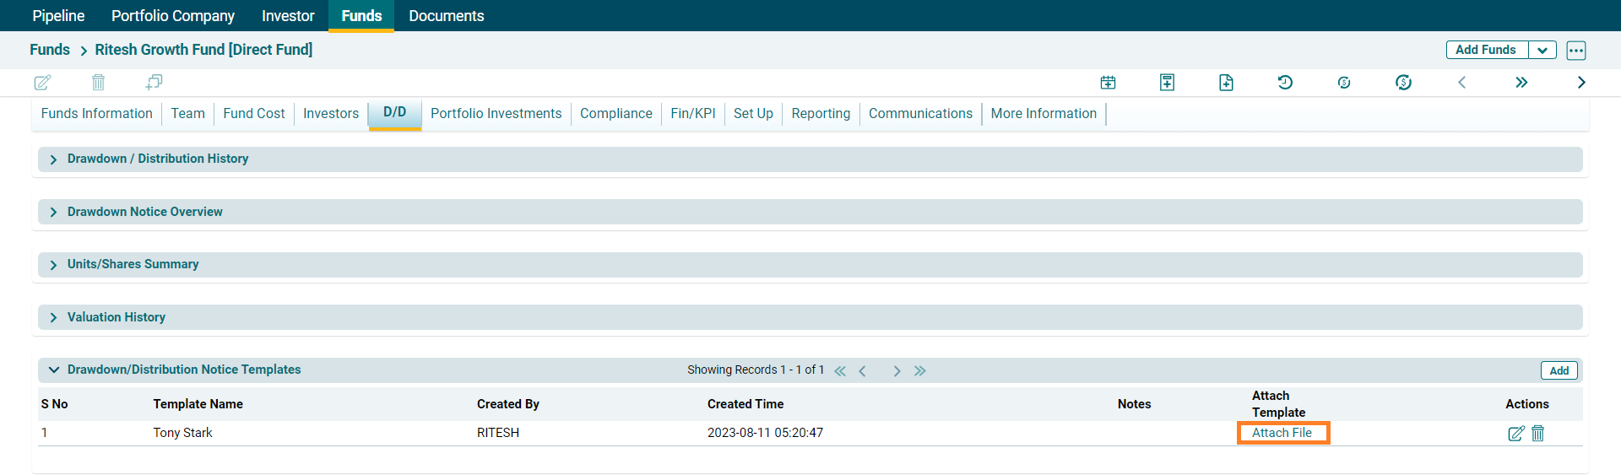Edit the Tony Stark template row

pyautogui.click(x=1515, y=434)
